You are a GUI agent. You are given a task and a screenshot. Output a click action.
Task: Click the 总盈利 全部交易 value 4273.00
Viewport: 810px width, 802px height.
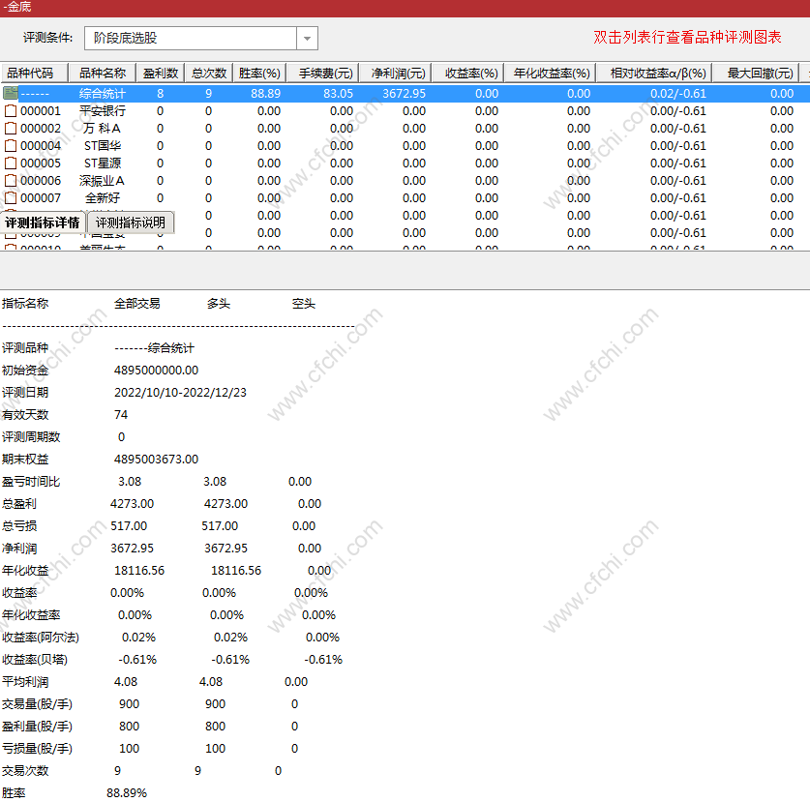(133, 503)
